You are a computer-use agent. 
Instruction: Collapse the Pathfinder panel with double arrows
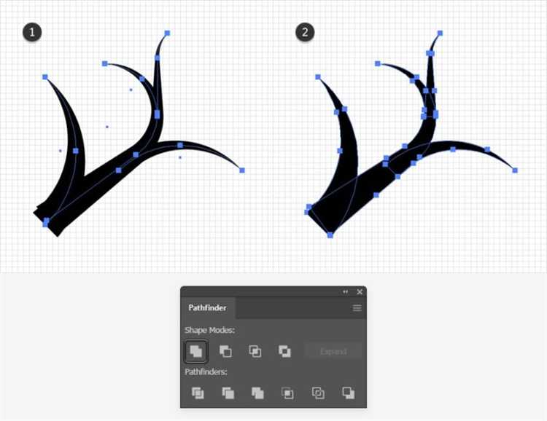pyautogui.click(x=346, y=291)
